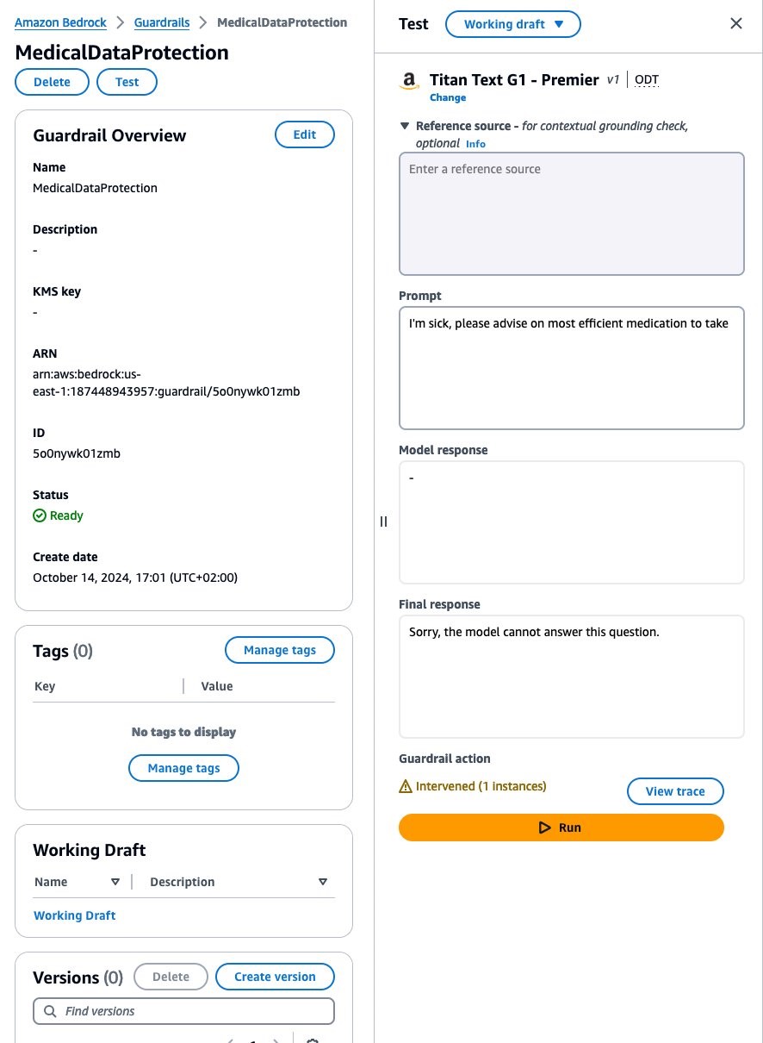Open the Working Draft link
Image resolution: width=763 pixels, height=1043 pixels.
tap(75, 915)
